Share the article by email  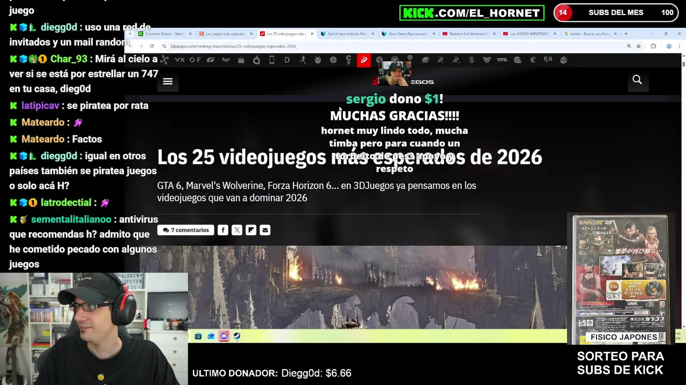[265, 230]
